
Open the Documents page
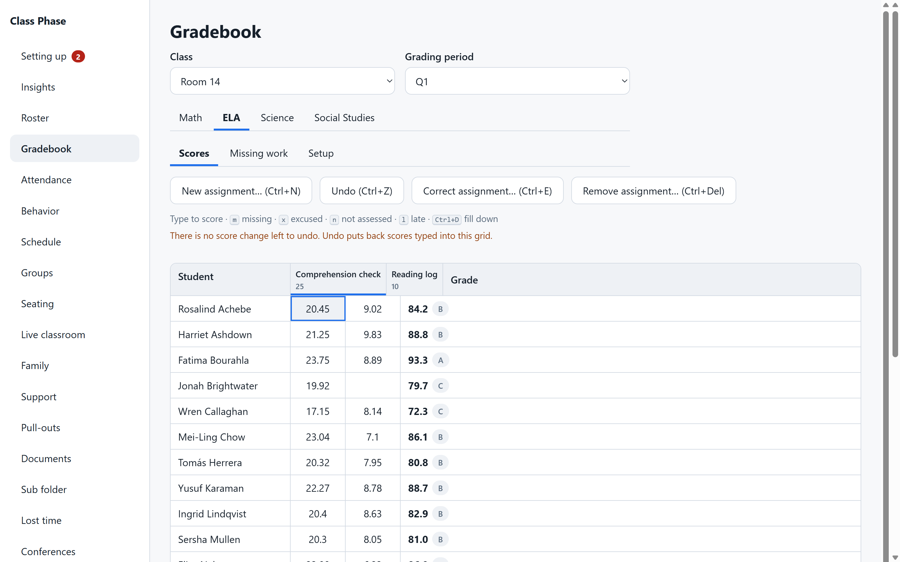click(74, 459)
